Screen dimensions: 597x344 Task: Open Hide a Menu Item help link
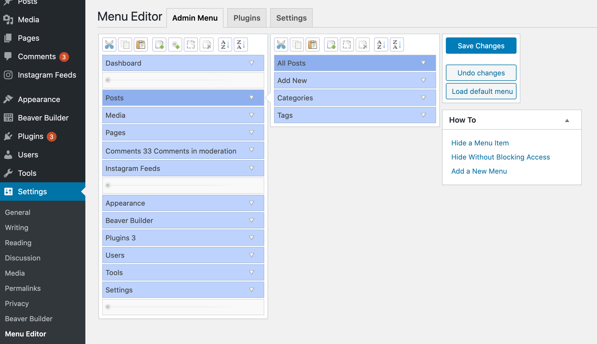coord(480,143)
